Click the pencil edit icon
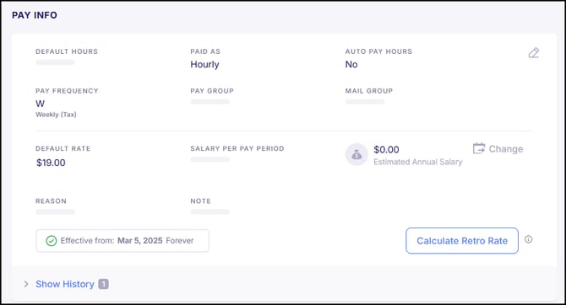 point(534,53)
